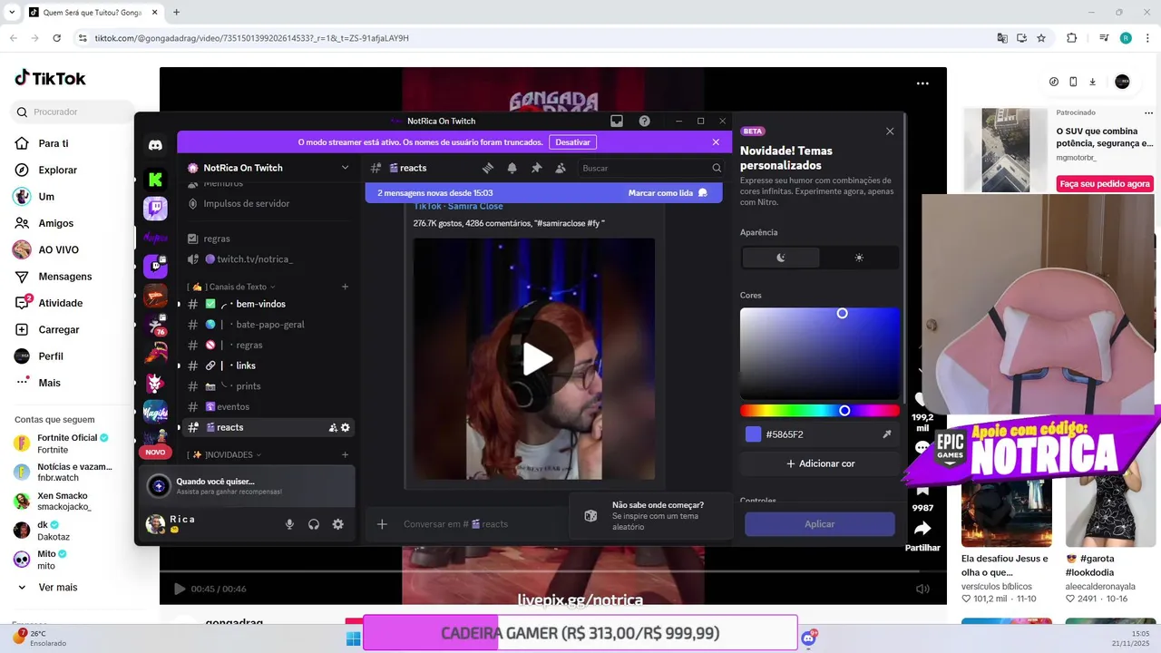Dismiss streamer mode banner X
The height and width of the screenshot is (653, 1161).
(716, 142)
